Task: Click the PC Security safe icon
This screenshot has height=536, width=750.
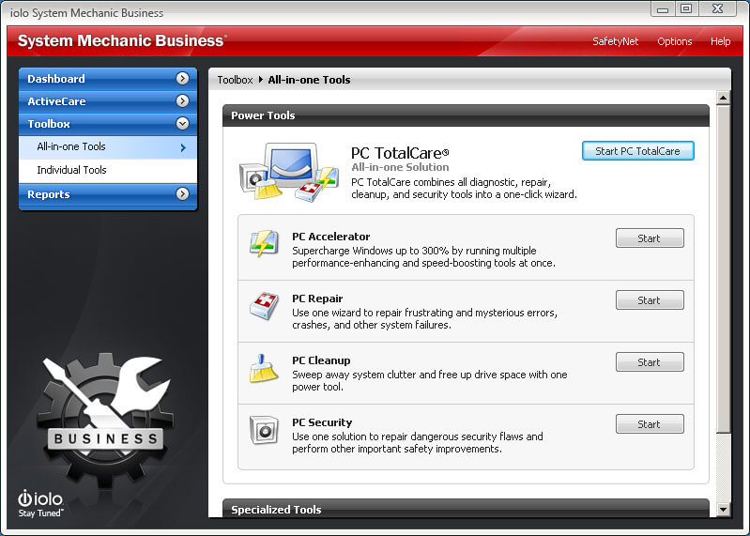Action: coord(264,430)
